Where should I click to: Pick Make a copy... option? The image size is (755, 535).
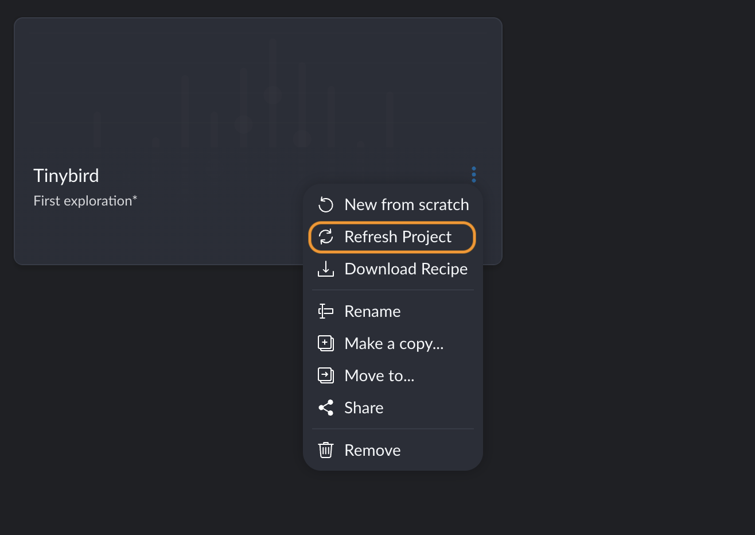point(394,344)
